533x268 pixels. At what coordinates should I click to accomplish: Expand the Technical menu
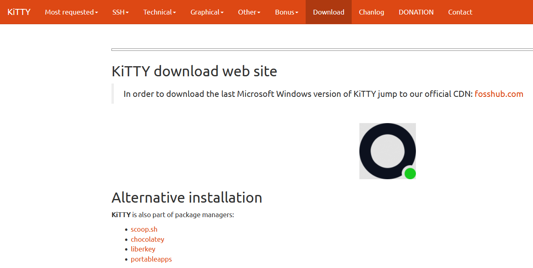click(159, 12)
